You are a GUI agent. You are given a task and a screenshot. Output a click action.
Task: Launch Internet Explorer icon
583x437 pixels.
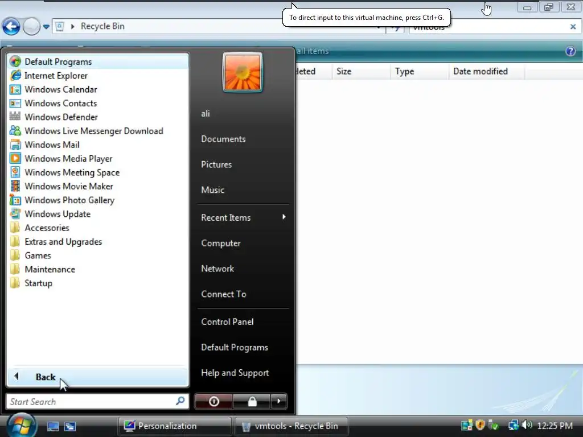pos(15,76)
